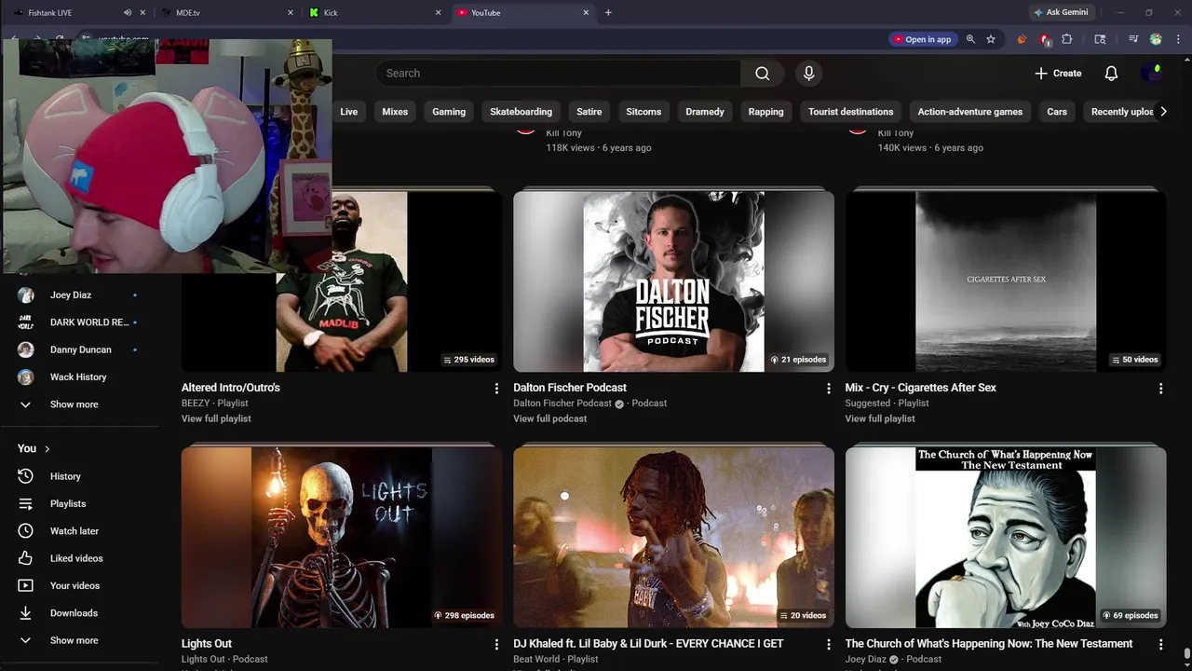This screenshot has height=671, width=1192.
Task: Bookmark this page with the star icon
Action: [991, 39]
